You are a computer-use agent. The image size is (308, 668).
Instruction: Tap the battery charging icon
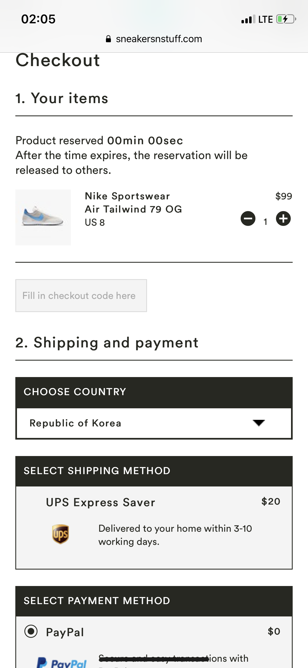[x=286, y=19]
